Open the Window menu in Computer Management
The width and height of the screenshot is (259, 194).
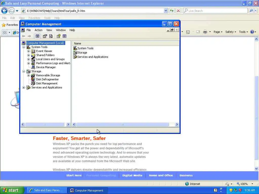(61, 30)
